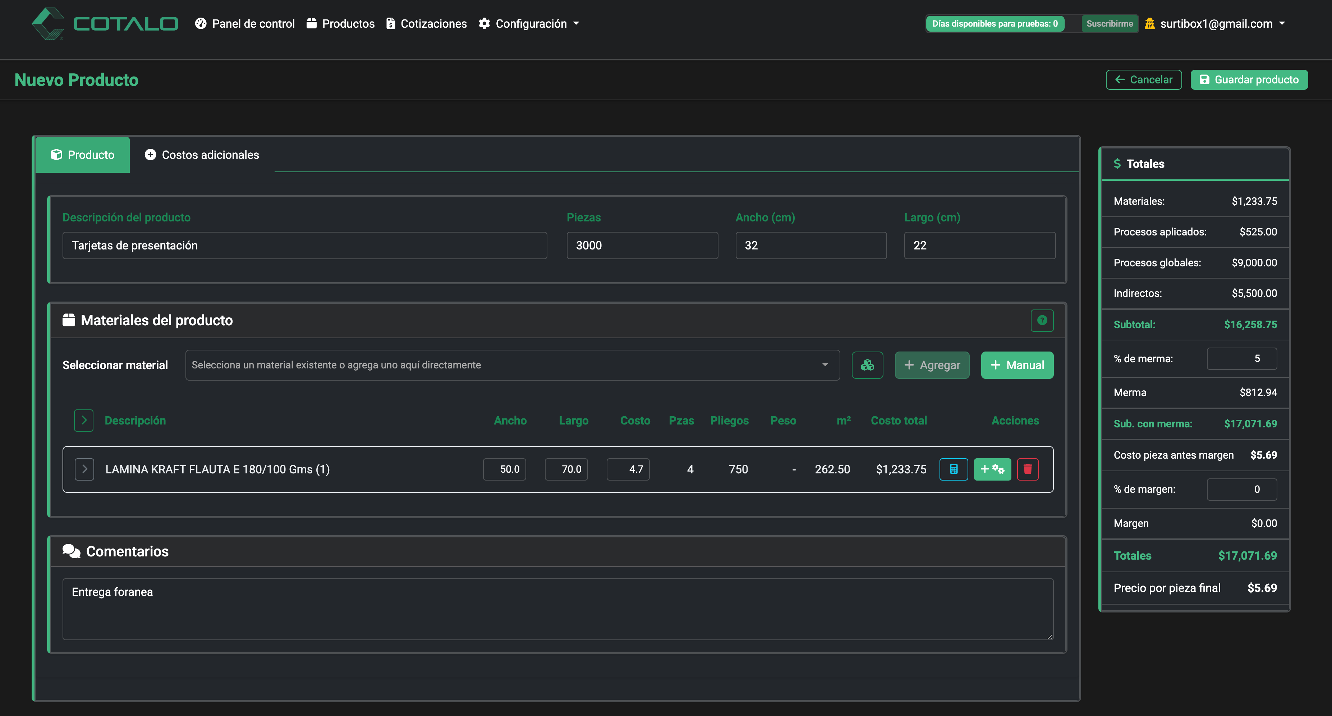1332x716 pixels.
Task: Click the Ancho 50.0 field in material row
Action: point(505,469)
